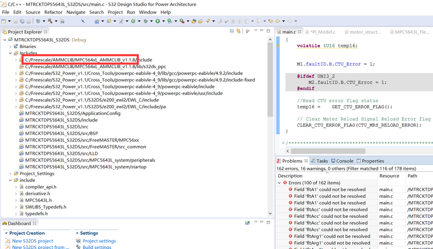433x249 pixels.
Task: Collapse the Errors group in Problems
Action: pos(280,183)
